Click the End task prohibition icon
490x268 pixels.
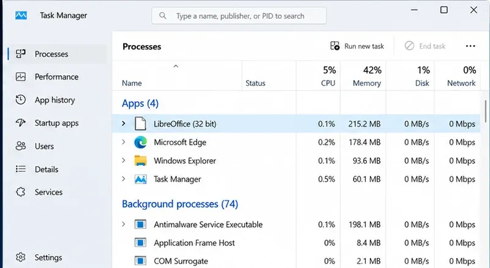pyautogui.click(x=409, y=46)
